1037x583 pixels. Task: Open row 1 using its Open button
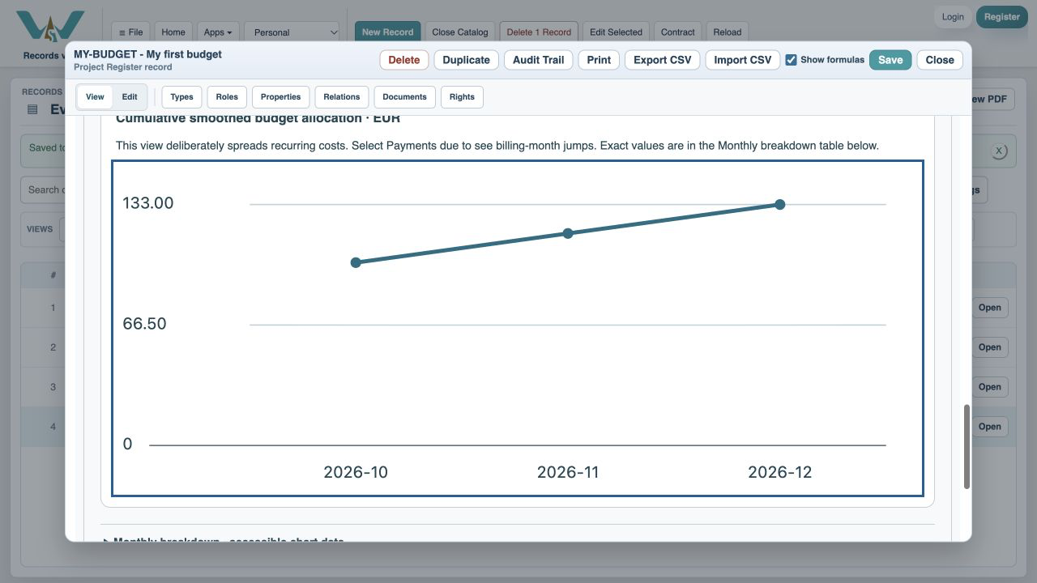(989, 308)
